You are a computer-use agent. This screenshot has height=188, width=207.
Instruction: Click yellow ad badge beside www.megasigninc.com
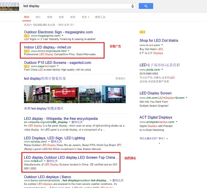click(27, 36)
